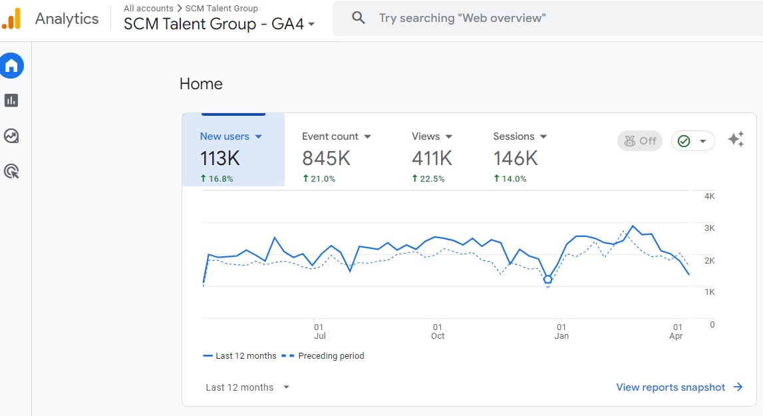
Task: Select the 113K New users card
Action: coord(233,150)
